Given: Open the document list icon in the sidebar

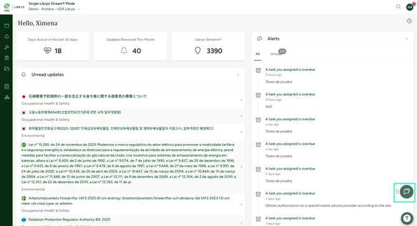Looking at the screenshot, I should click(x=7, y=86).
